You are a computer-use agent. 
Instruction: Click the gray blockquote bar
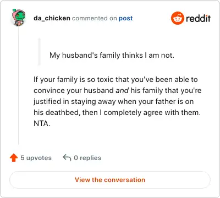click(x=39, y=52)
